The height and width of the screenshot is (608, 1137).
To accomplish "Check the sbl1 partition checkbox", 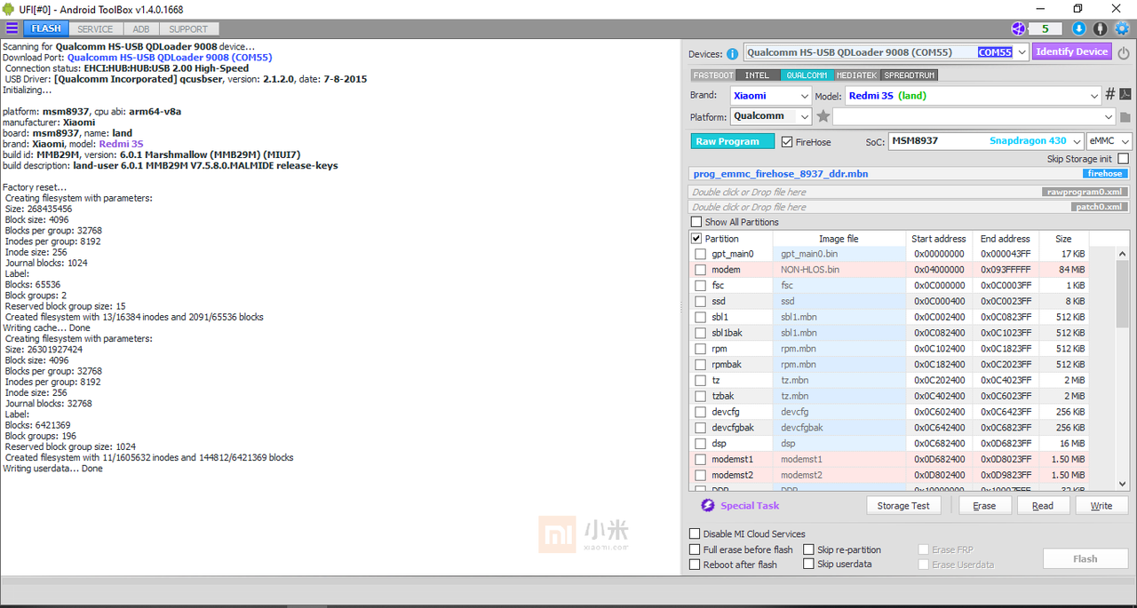I will (x=700, y=317).
